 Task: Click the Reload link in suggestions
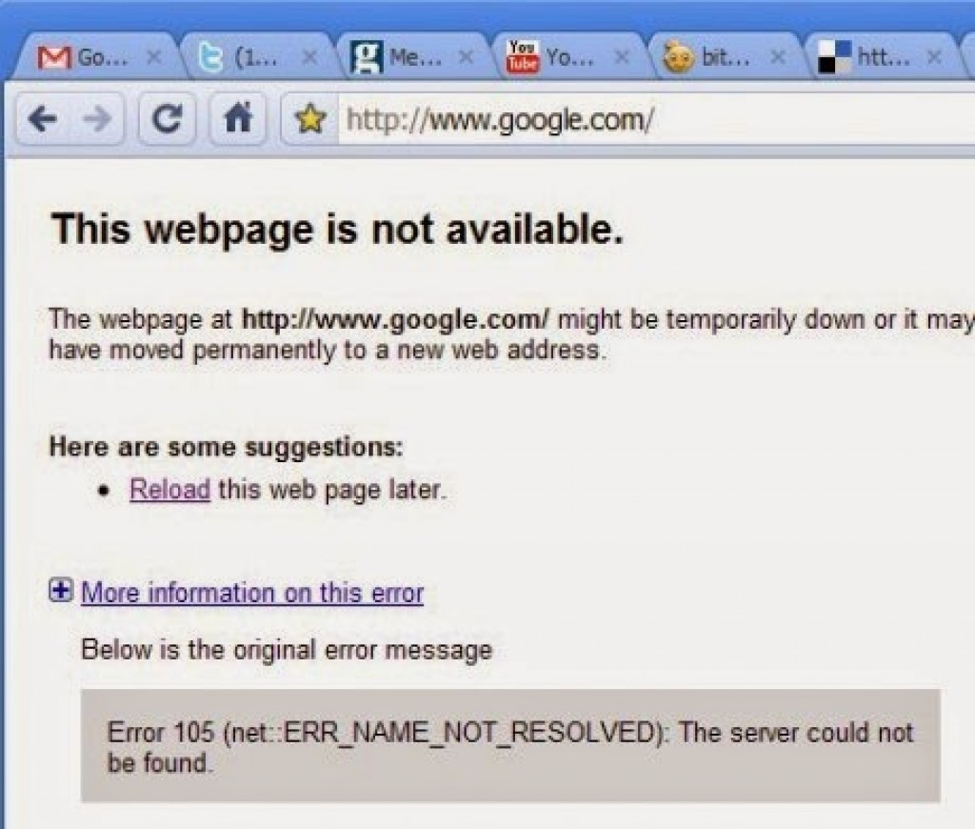coord(169,490)
